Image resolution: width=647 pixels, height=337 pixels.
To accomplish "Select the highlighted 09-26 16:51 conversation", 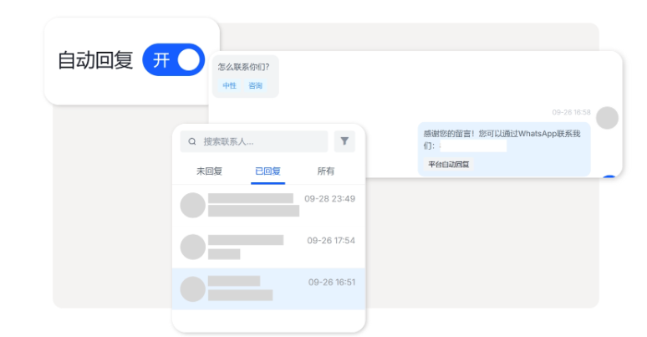I will 267,288.
